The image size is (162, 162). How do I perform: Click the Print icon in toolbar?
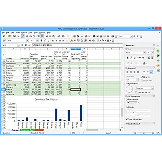pyautogui.click(x=31, y=36)
